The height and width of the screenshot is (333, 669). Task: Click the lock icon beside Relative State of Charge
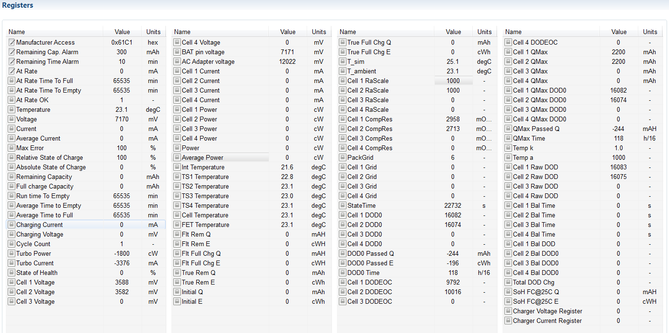point(12,157)
